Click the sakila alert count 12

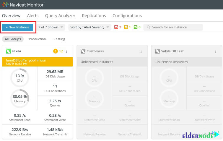61,51
